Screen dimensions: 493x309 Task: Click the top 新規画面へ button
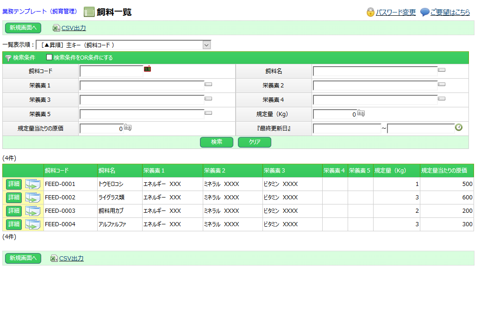click(x=23, y=28)
